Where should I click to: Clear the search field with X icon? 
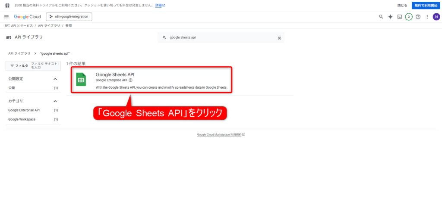[279, 38]
